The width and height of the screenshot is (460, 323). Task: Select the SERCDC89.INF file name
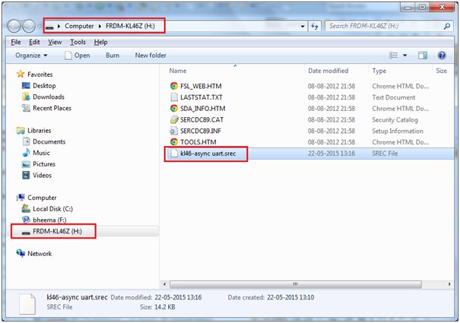[201, 131]
